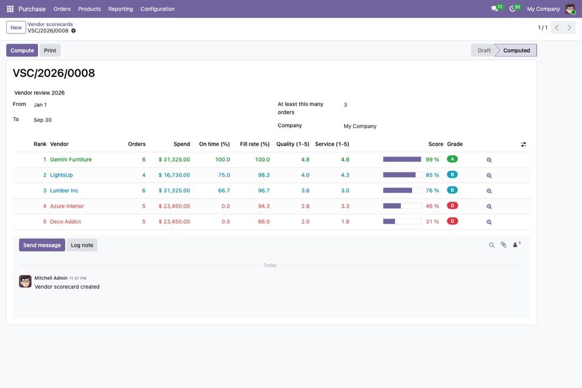Click Deco Addict's score progress bar
The width and height of the screenshot is (582, 388).
(402, 221)
